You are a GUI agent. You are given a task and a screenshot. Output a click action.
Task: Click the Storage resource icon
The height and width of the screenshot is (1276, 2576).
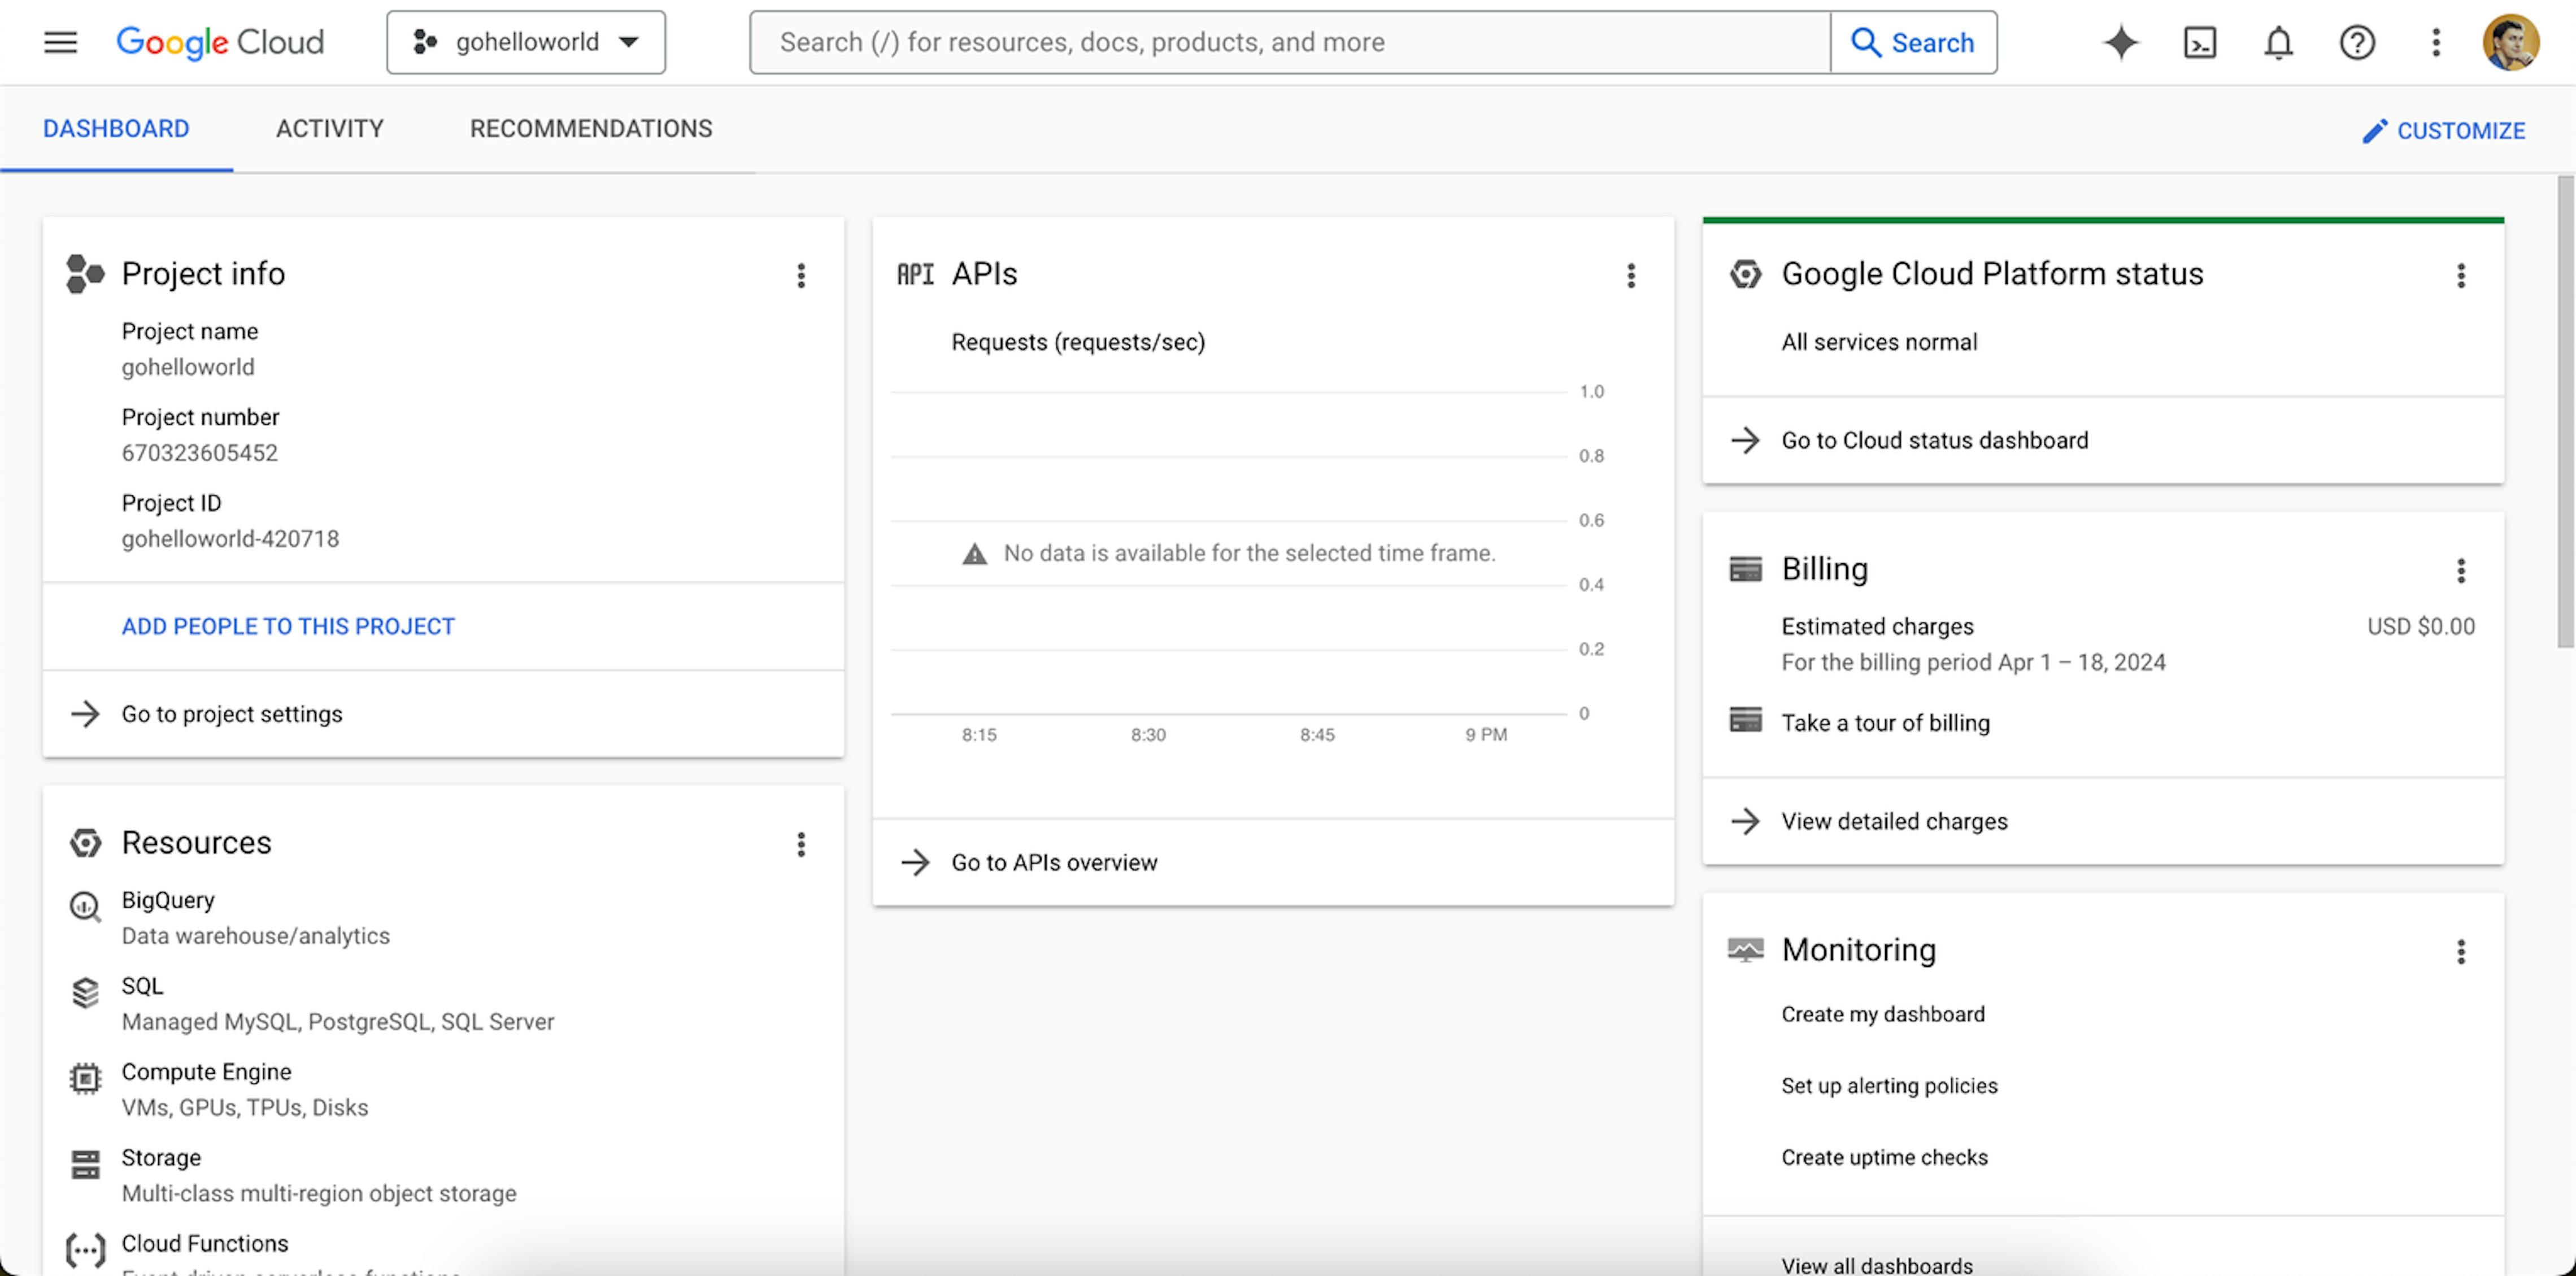point(85,1165)
